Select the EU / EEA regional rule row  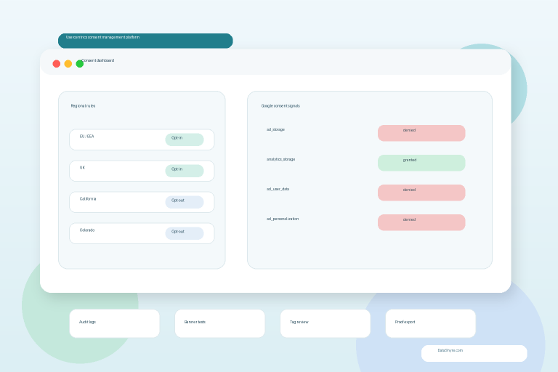(142, 139)
